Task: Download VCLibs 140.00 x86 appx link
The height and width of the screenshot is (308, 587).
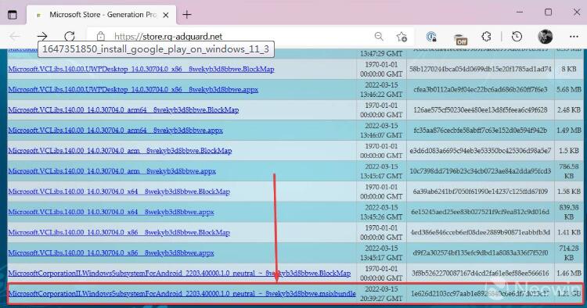Action: click(x=111, y=252)
